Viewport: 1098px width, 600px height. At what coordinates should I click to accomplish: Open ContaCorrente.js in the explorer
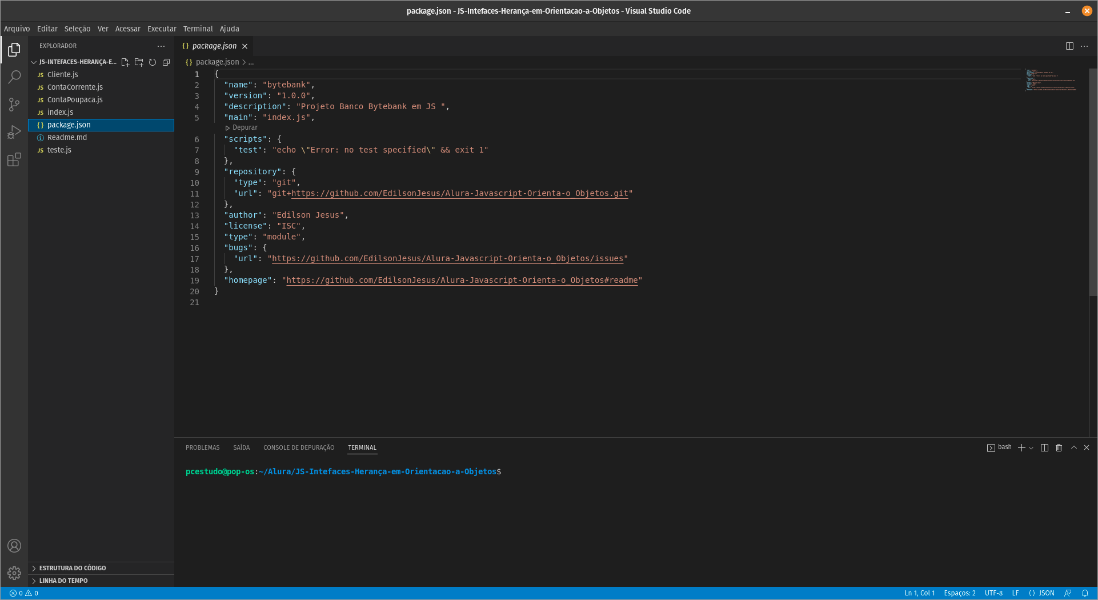click(x=102, y=87)
